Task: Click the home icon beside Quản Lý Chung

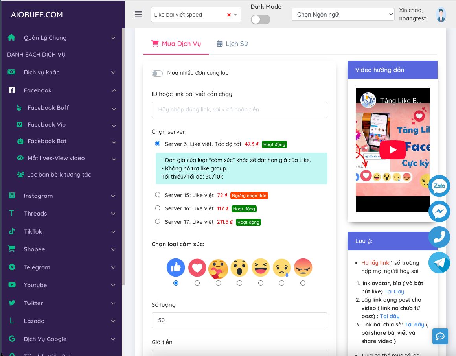Action: [x=11, y=37]
